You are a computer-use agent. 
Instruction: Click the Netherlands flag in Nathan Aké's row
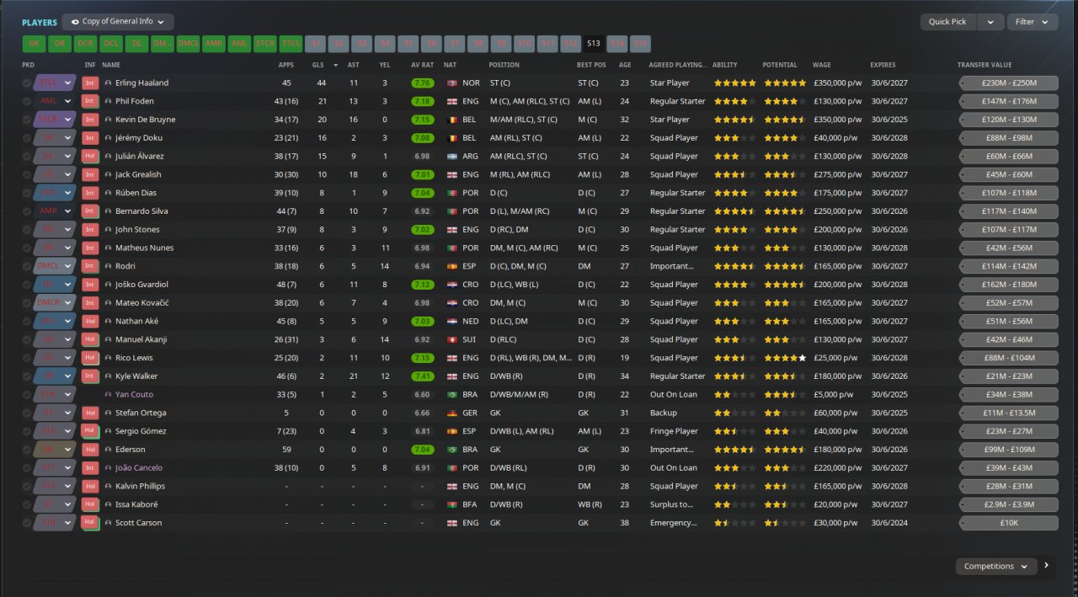point(451,321)
